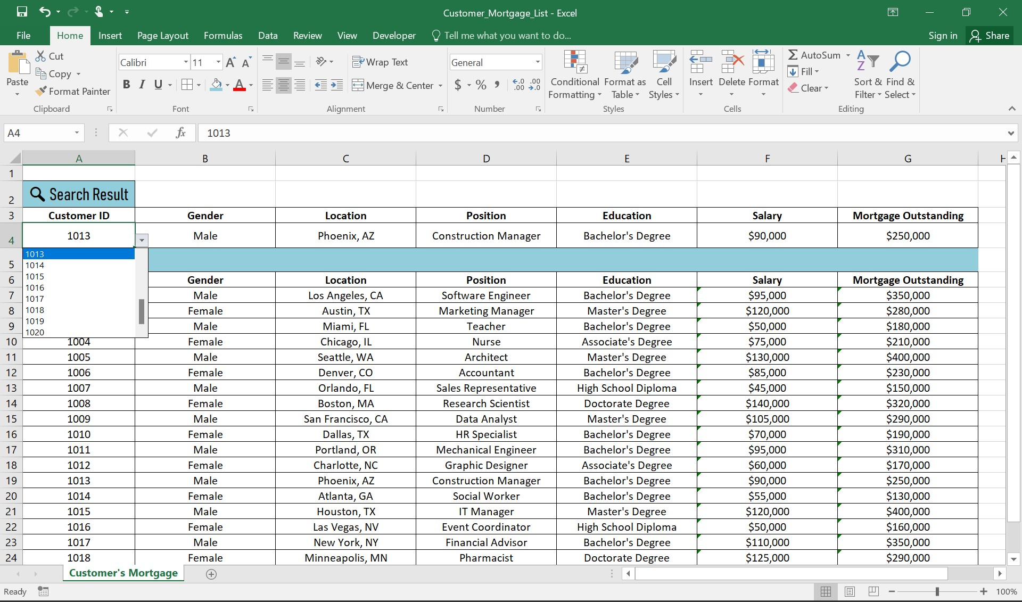Click the Fill button

803,71
